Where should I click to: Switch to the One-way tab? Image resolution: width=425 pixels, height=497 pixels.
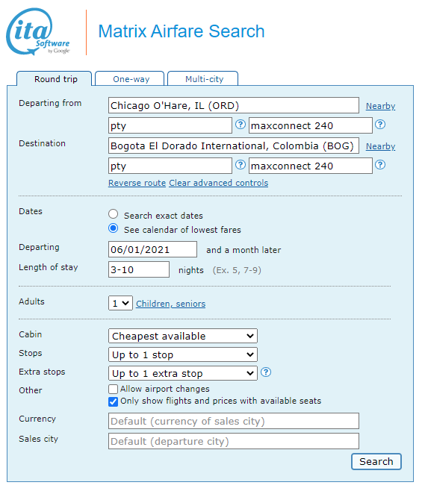click(130, 78)
